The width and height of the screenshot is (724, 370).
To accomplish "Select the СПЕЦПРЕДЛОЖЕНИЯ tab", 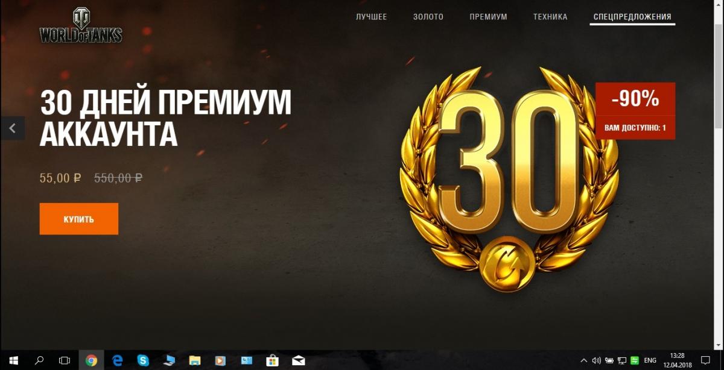I will click(632, 17).
